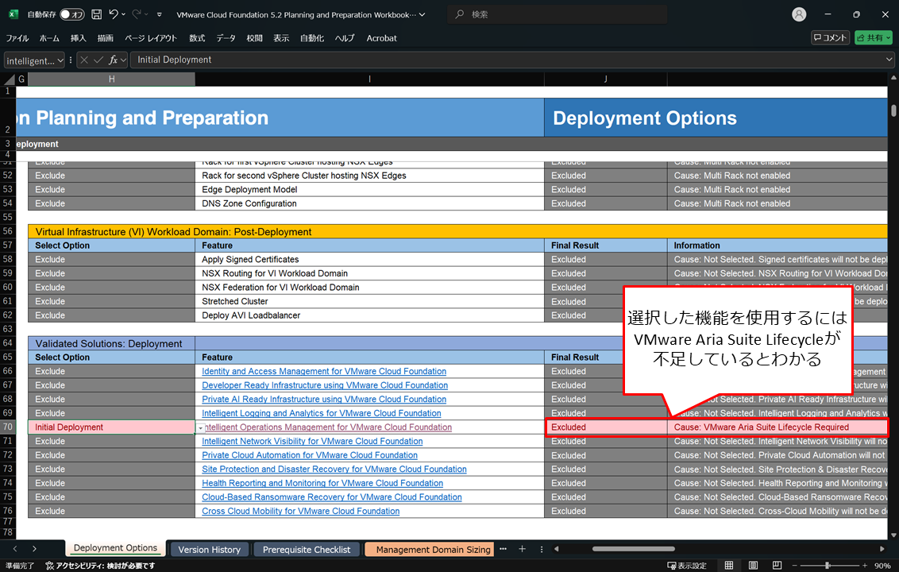899x572 pixels.
Task: Click the redo arrow icon
Action: [137, 14]
